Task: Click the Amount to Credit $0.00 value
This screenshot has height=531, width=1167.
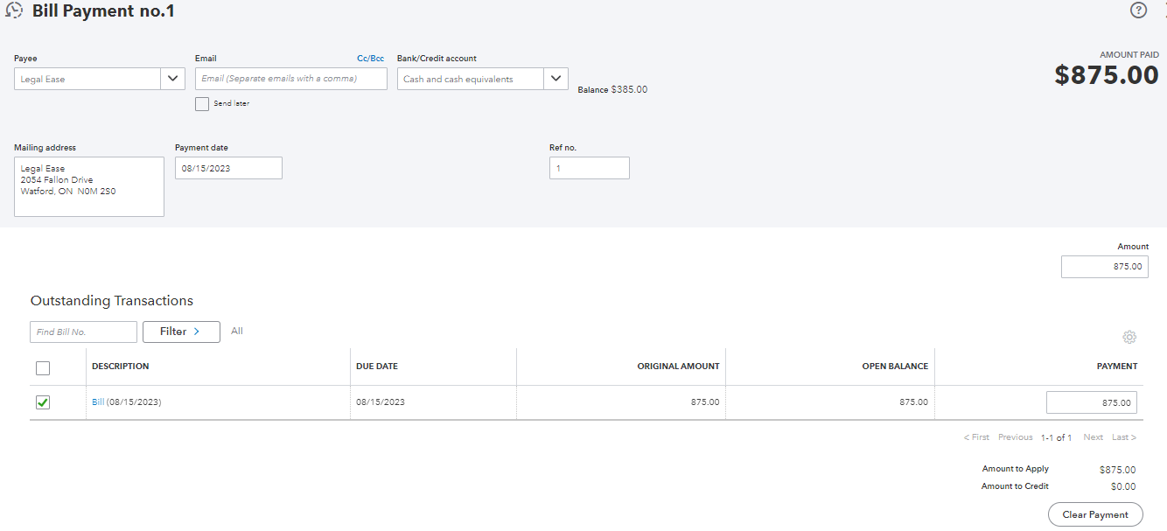Action: (x=1123, y=486)
